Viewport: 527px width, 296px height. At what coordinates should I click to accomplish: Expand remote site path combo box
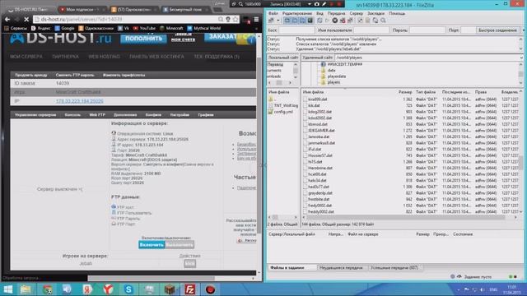[x=521, y=58]
